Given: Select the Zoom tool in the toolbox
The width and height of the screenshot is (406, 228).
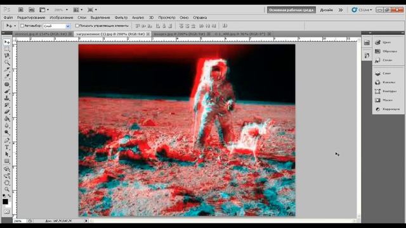Looking at the screenshot, I should point(7,189).
